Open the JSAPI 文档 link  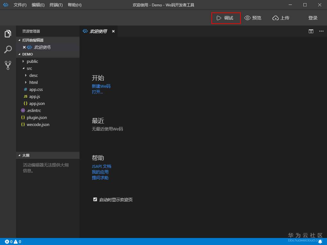click(x=102, y=166)
